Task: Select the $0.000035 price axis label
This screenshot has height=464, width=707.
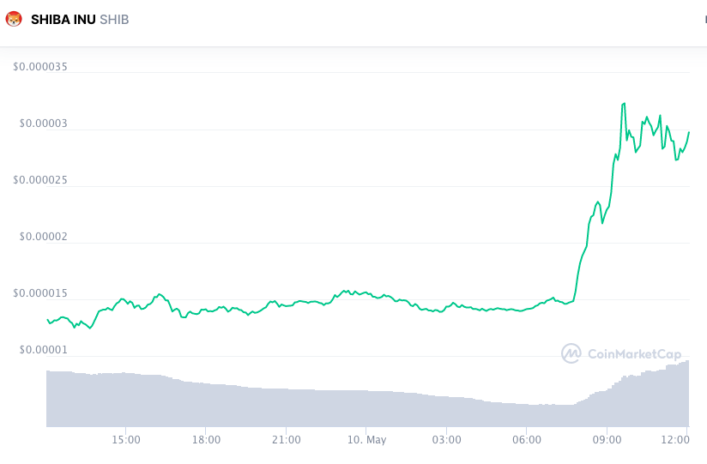Action: [40, 67]
